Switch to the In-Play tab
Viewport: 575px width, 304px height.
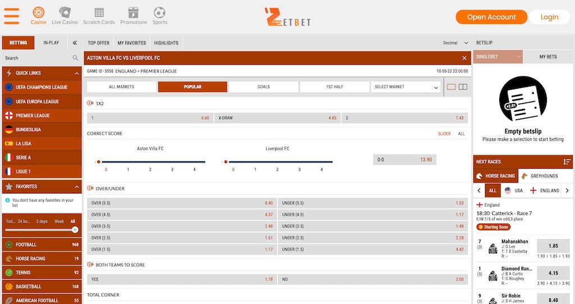pyautogui.click(x=51, y=43)
